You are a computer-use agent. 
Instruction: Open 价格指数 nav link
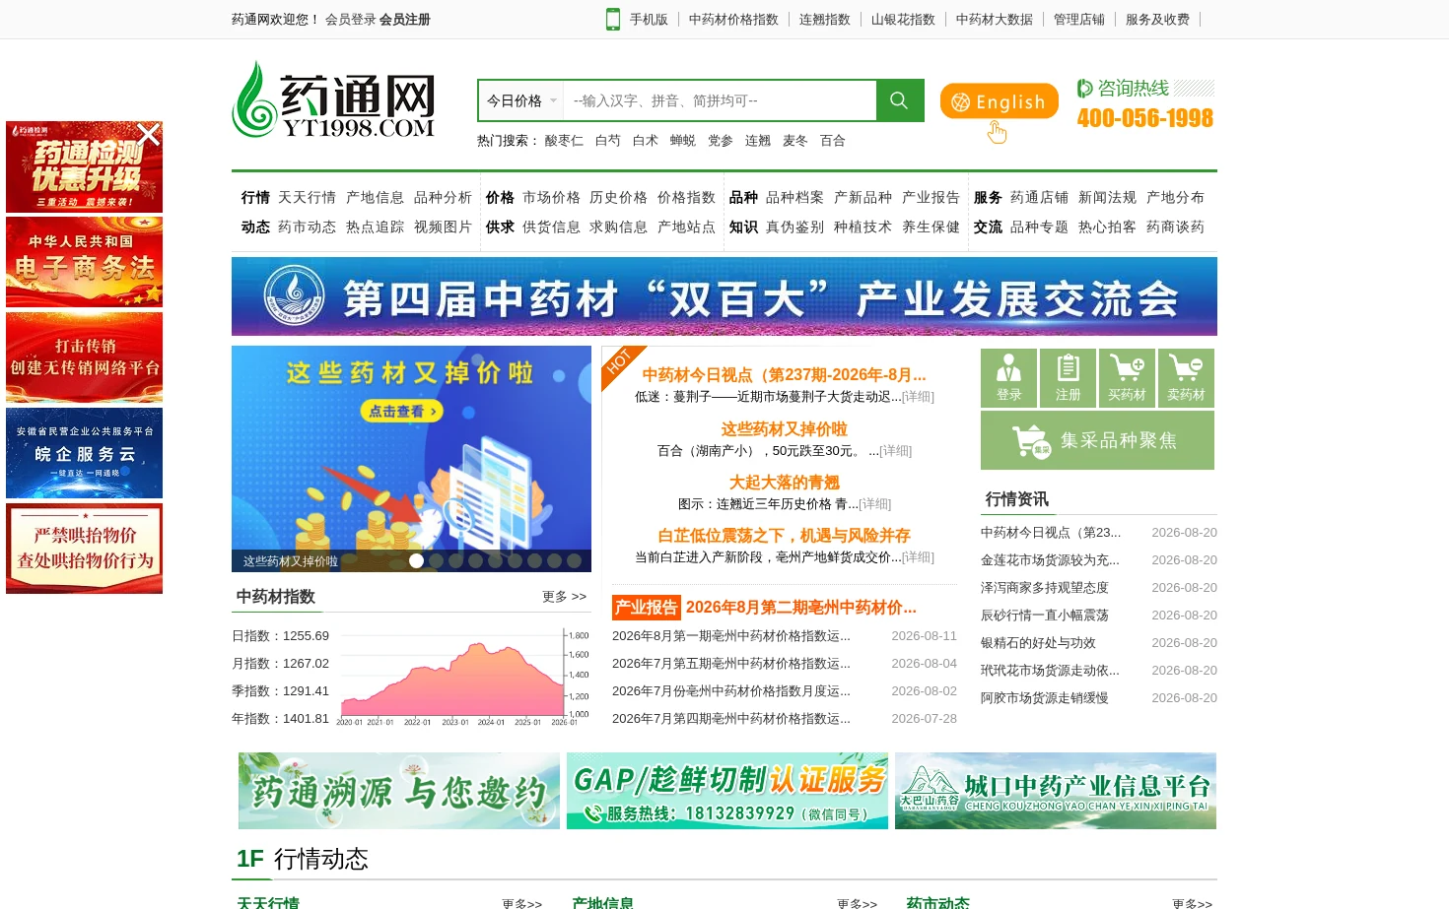(x=686, y=197)
